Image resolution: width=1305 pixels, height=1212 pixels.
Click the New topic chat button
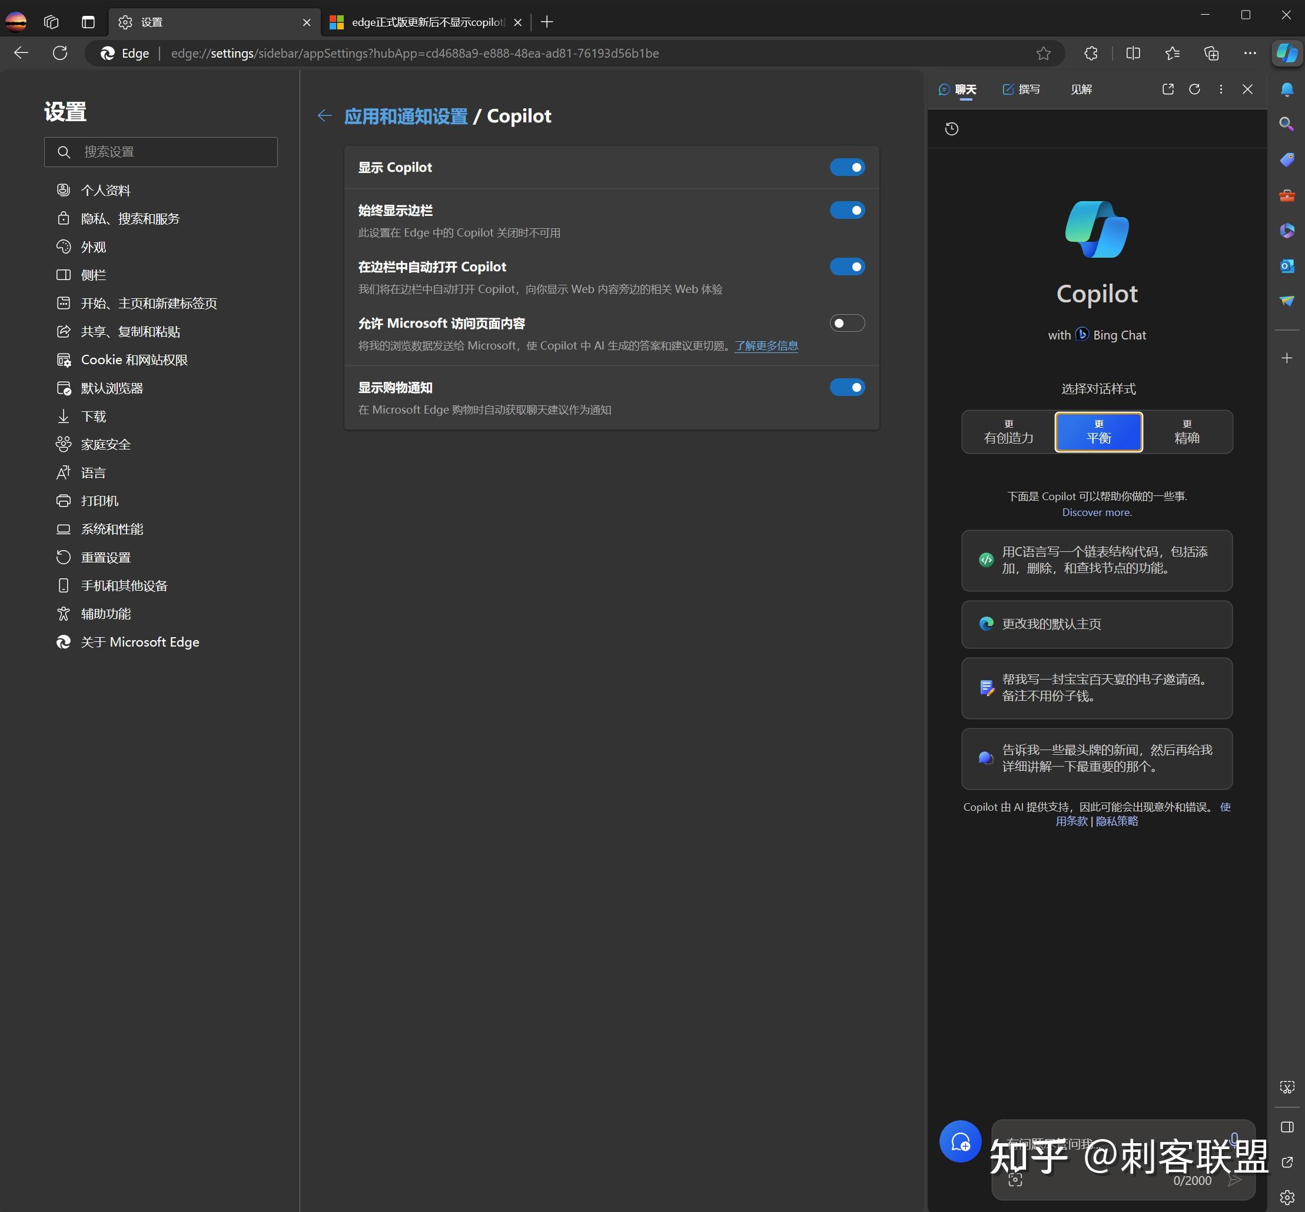point(960,1142)
